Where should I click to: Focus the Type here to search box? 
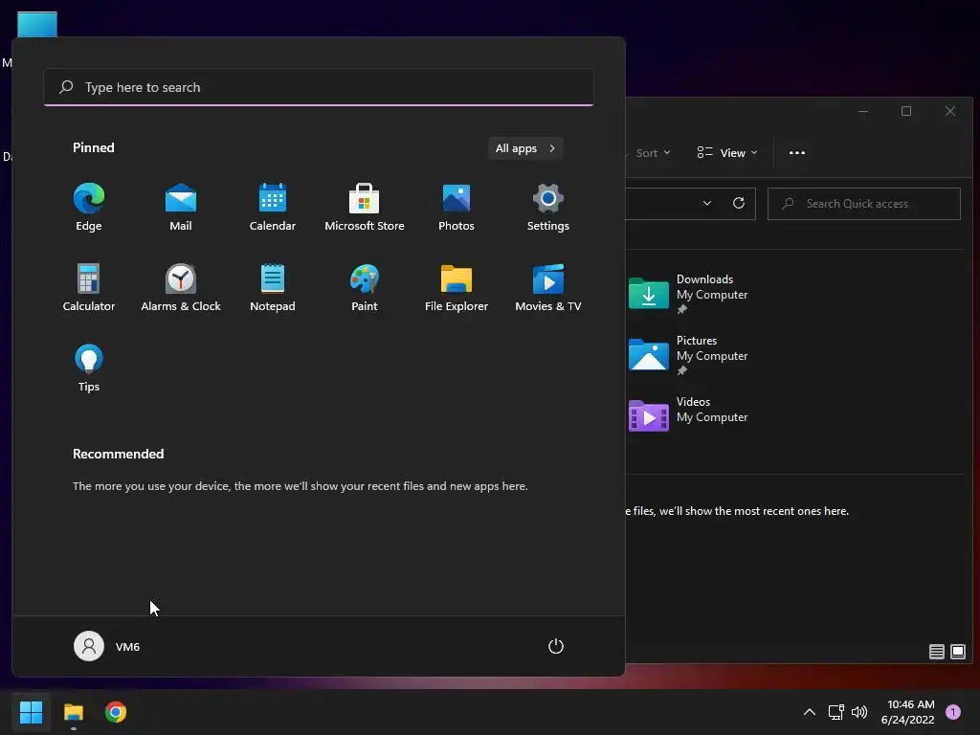[319, 87]
